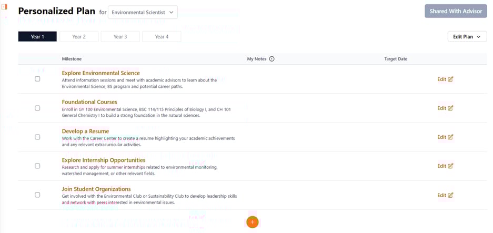Image resolution: width=493 pixels, height=233 pixels.
Task: Tick the Foundational Courses milestone checkbox
Action: click(37, 108)
